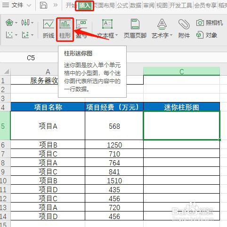Select 项目A cell in row 5

click(x=48, y=126)
